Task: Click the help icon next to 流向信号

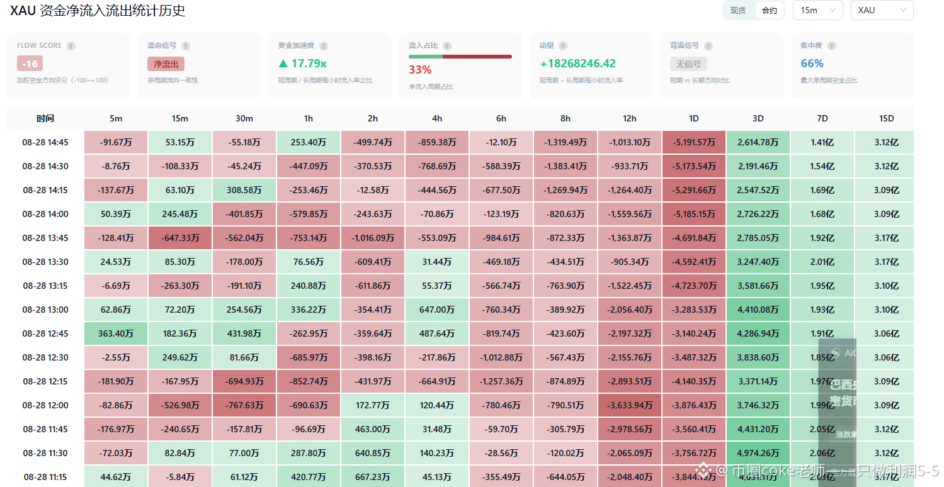Action: pos(186,46)
